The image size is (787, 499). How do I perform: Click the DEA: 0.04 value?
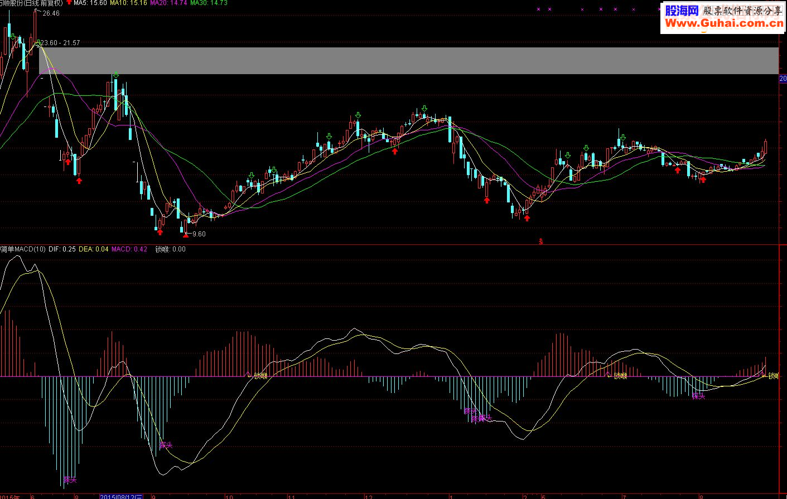coord(94,249)
